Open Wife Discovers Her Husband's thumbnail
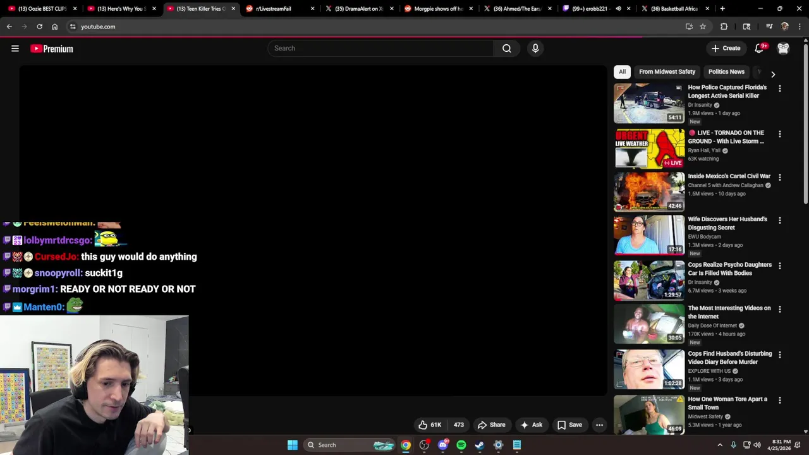This screenshot has width=809, height=455. click(x=649, y=234)
